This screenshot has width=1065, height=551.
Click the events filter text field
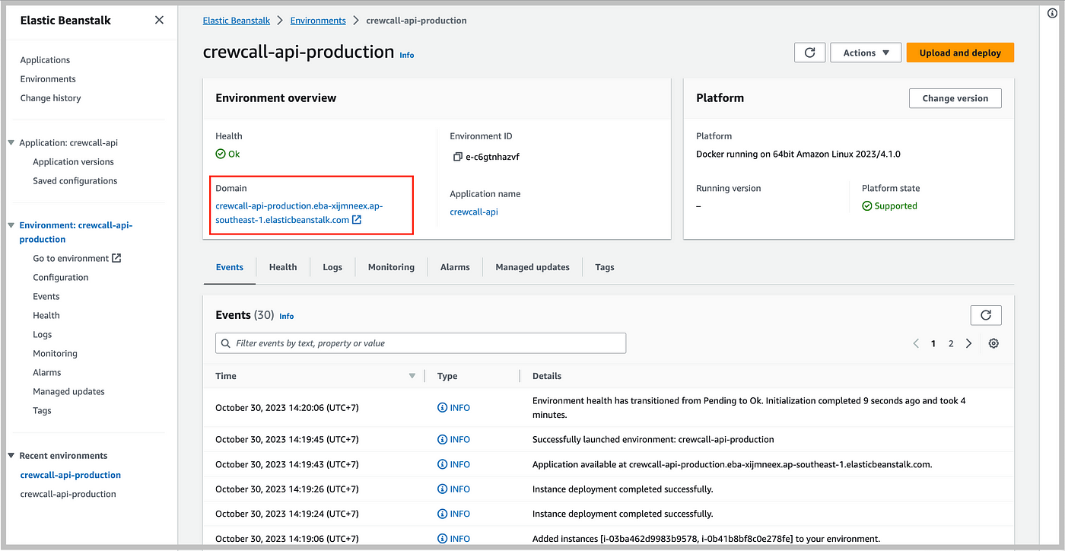pos(421,343)
